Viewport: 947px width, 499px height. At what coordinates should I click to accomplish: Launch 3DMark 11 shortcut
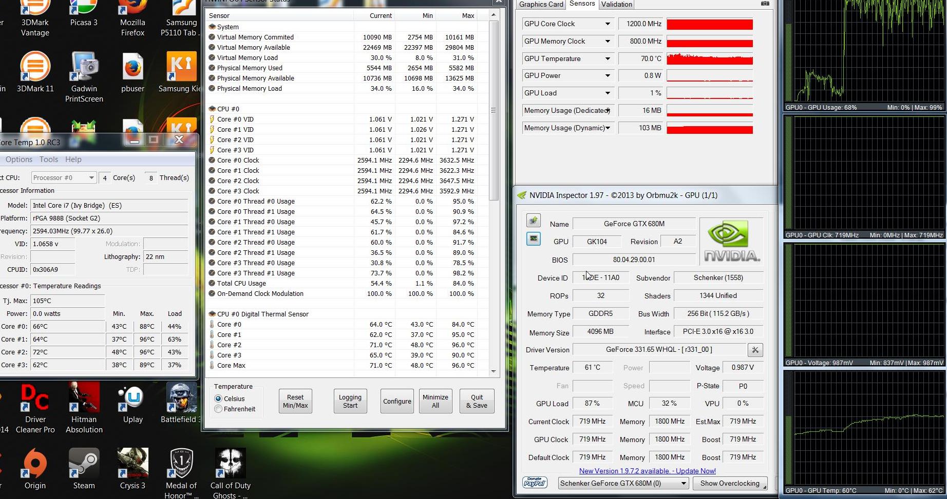pyautogui.click(x=35, y=72)
